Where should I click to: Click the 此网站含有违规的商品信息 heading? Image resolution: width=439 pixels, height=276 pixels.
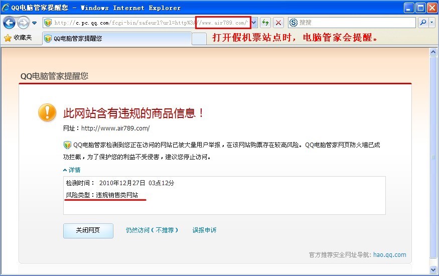pos(133,113)
